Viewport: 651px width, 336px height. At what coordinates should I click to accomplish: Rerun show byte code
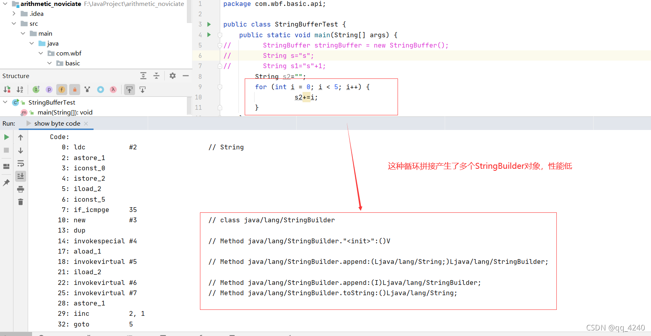click(6, 137)
